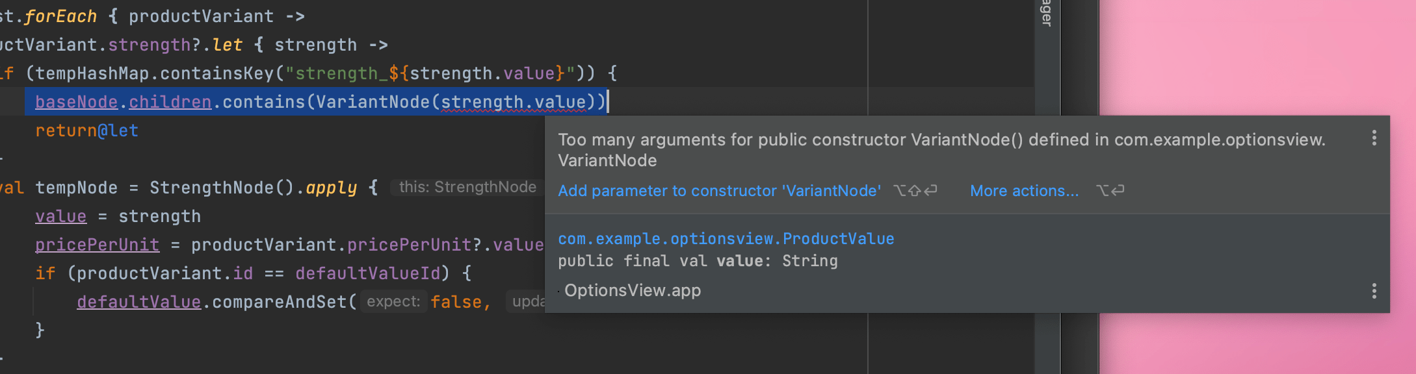Click the underlined children property

pyautogui.click(x=170, y=102)
